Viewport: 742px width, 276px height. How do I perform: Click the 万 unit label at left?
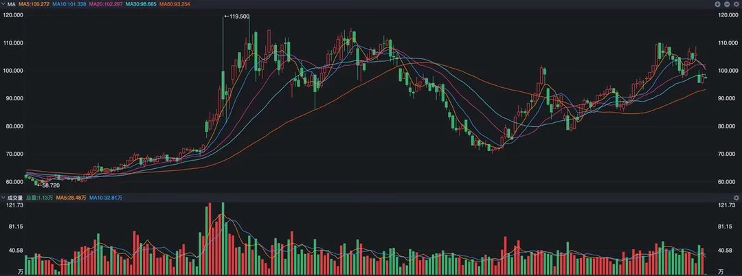click(21, 272)
